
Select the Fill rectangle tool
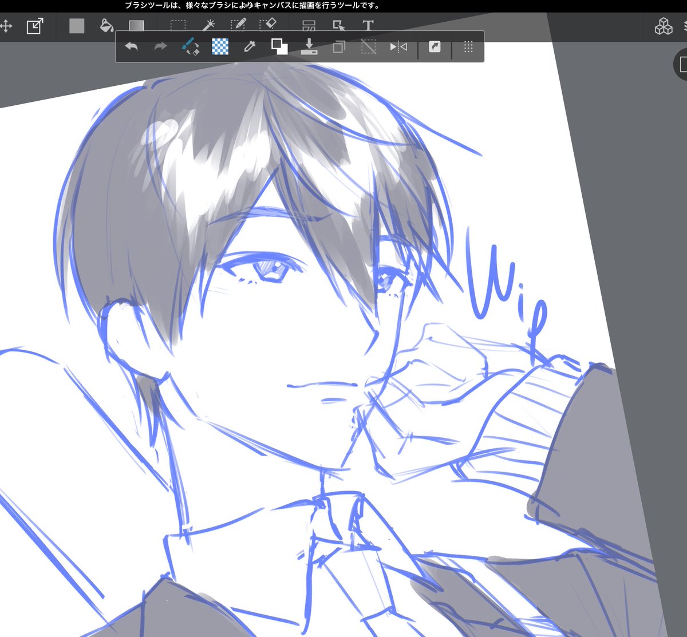pyautogui.click(x=77, y=26)
